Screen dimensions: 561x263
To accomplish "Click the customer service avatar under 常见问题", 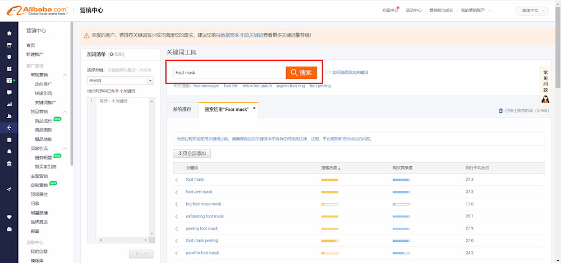I will point(545,99).
